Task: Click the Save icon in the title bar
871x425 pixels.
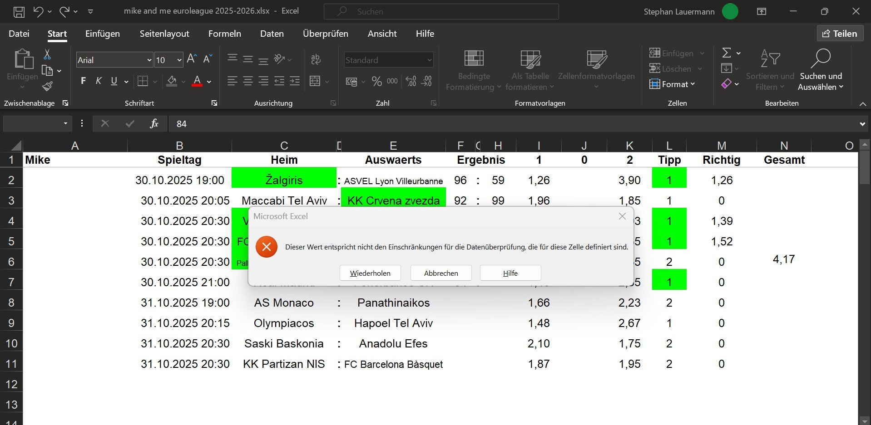Action: [x=19, y=12]
